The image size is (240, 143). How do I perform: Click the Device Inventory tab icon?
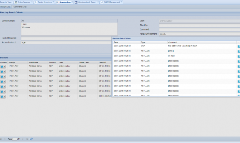[36, 2]
